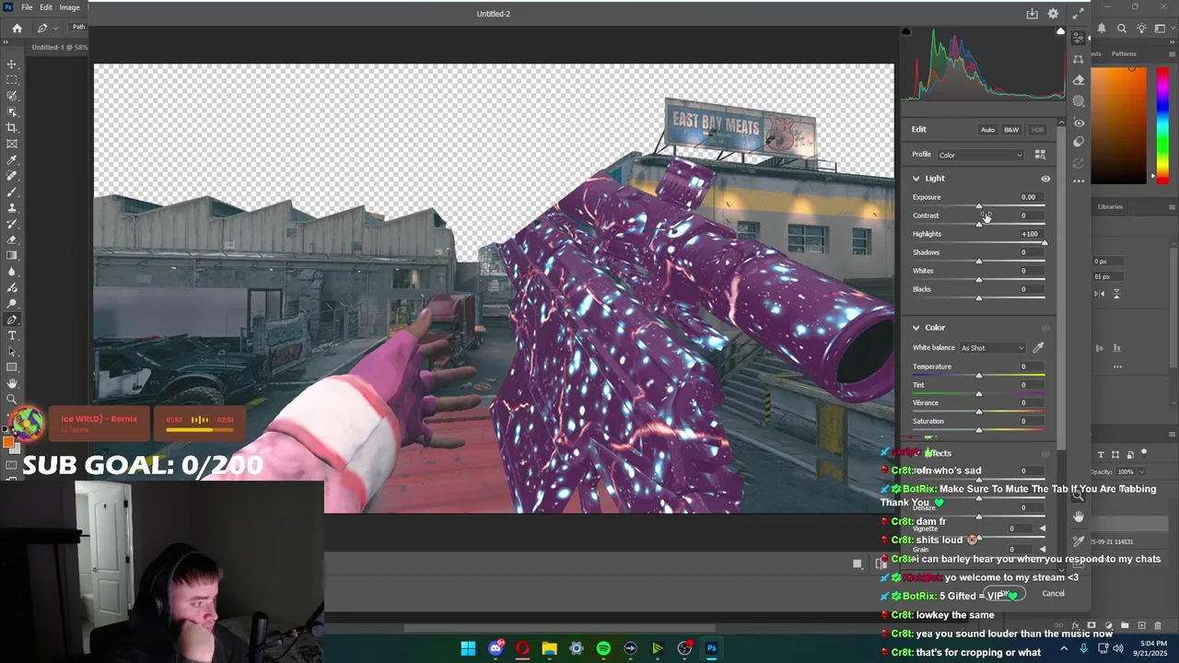Viewport: 1179px width, 663px height.
Task: Switch to the Patterns tab
Action: [1124, 53]
